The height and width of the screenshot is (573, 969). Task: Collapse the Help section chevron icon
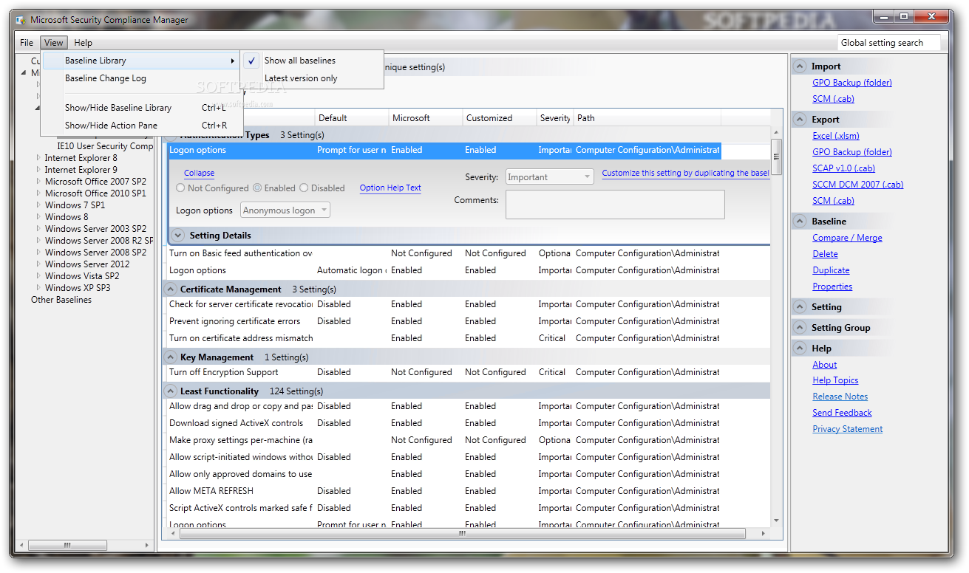coord(800,349)
